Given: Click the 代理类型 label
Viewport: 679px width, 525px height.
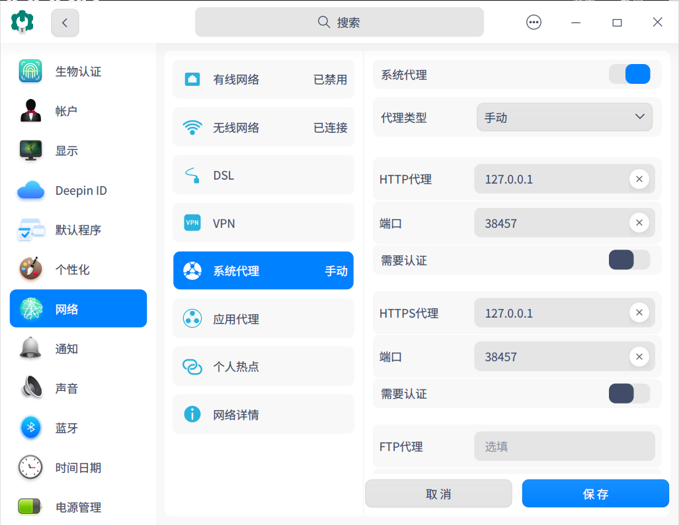Looking at the screenshot, I should [403, 118].
